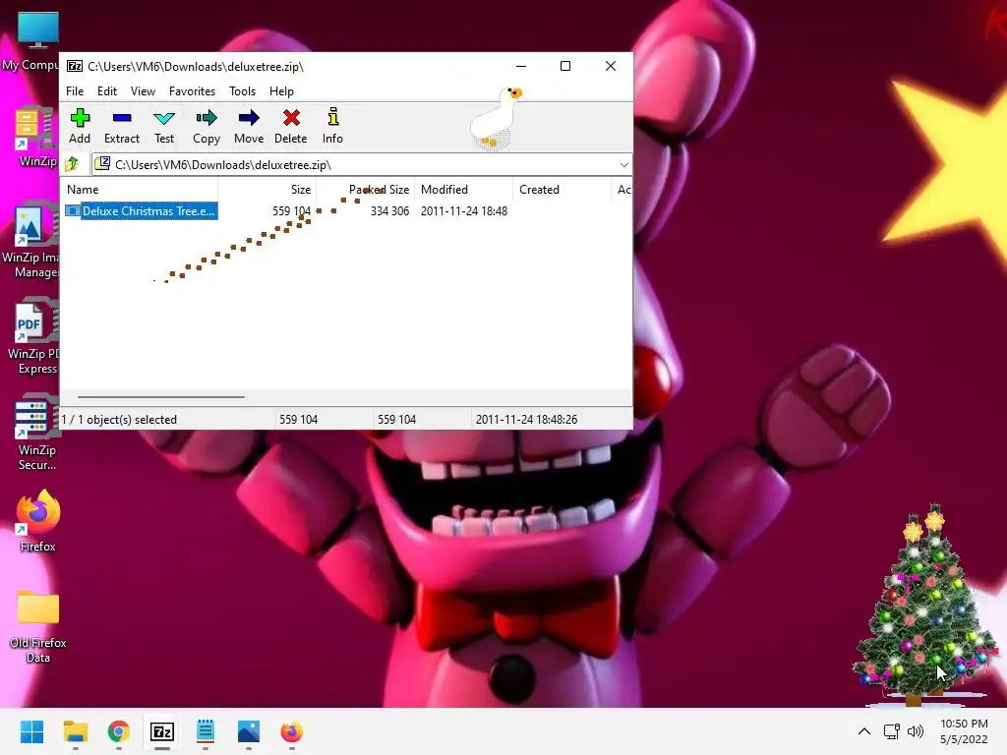Viewport: 1007px width, 755px height.
Task: Click the 7z icon in title bar
Action: click(x=75, y=66)
